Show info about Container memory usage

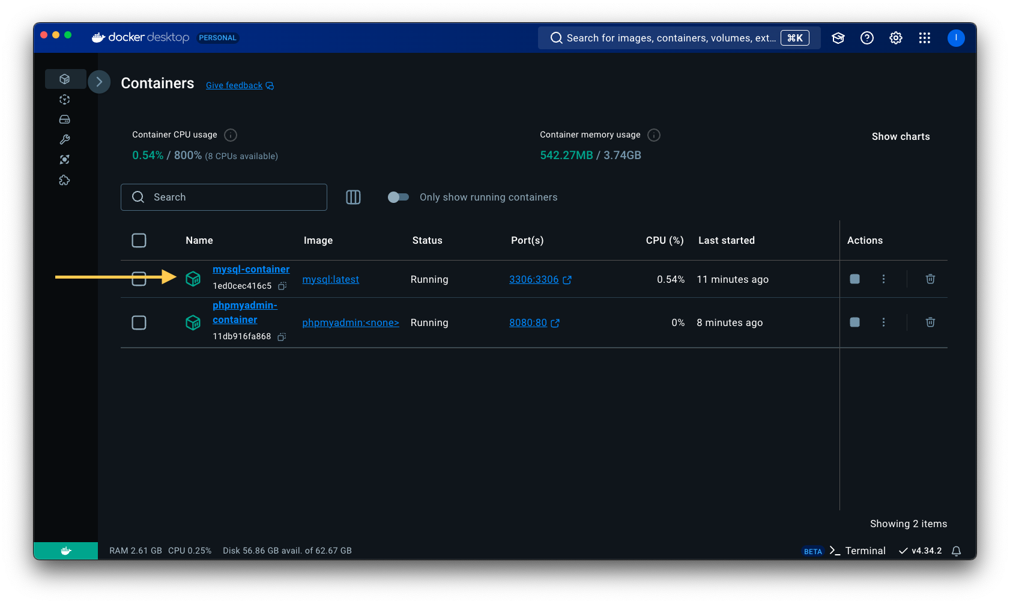pos(654,135)
